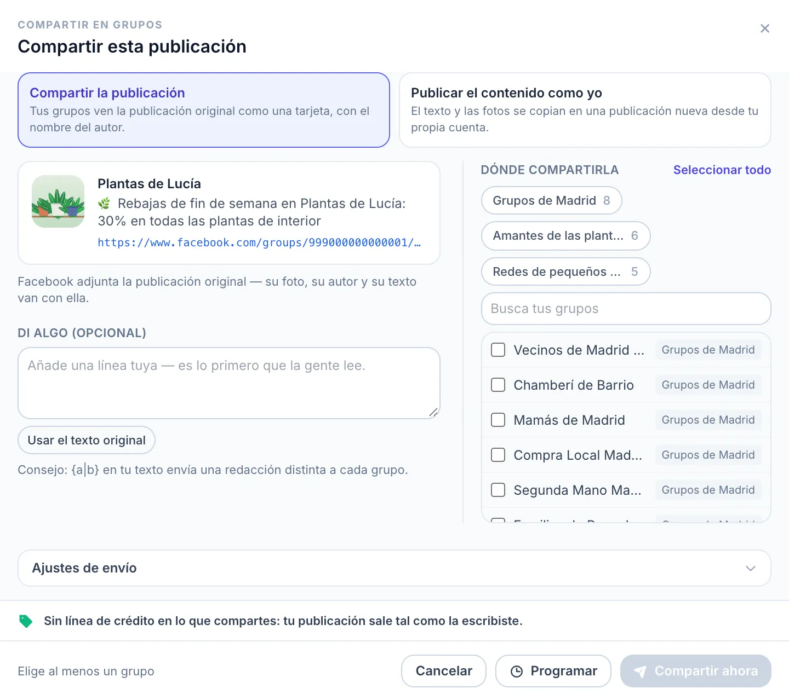Screen dimensions: 789x700
Task: Click the Elige al menos un grupo hint
Action: point(86,671)
